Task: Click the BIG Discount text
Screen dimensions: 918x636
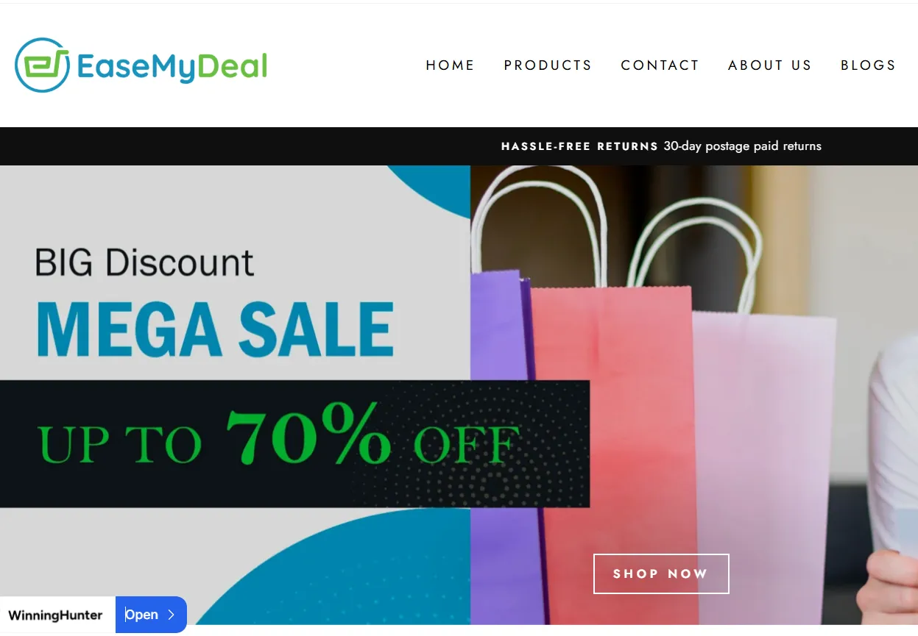Action: point(145,263)
